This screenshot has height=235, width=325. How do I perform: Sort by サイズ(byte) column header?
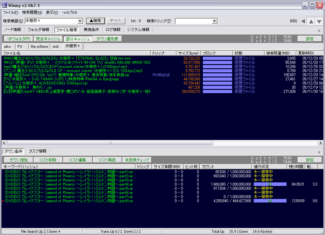[x=188, y=53]
